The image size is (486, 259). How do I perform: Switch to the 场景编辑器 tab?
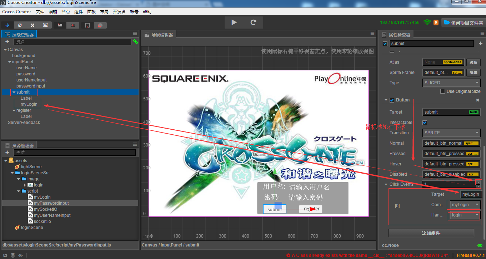[159, 35]
